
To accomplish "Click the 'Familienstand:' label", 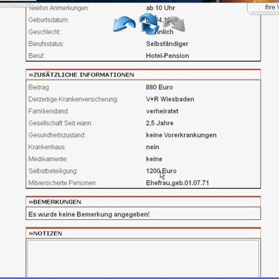I will (48, 111).
